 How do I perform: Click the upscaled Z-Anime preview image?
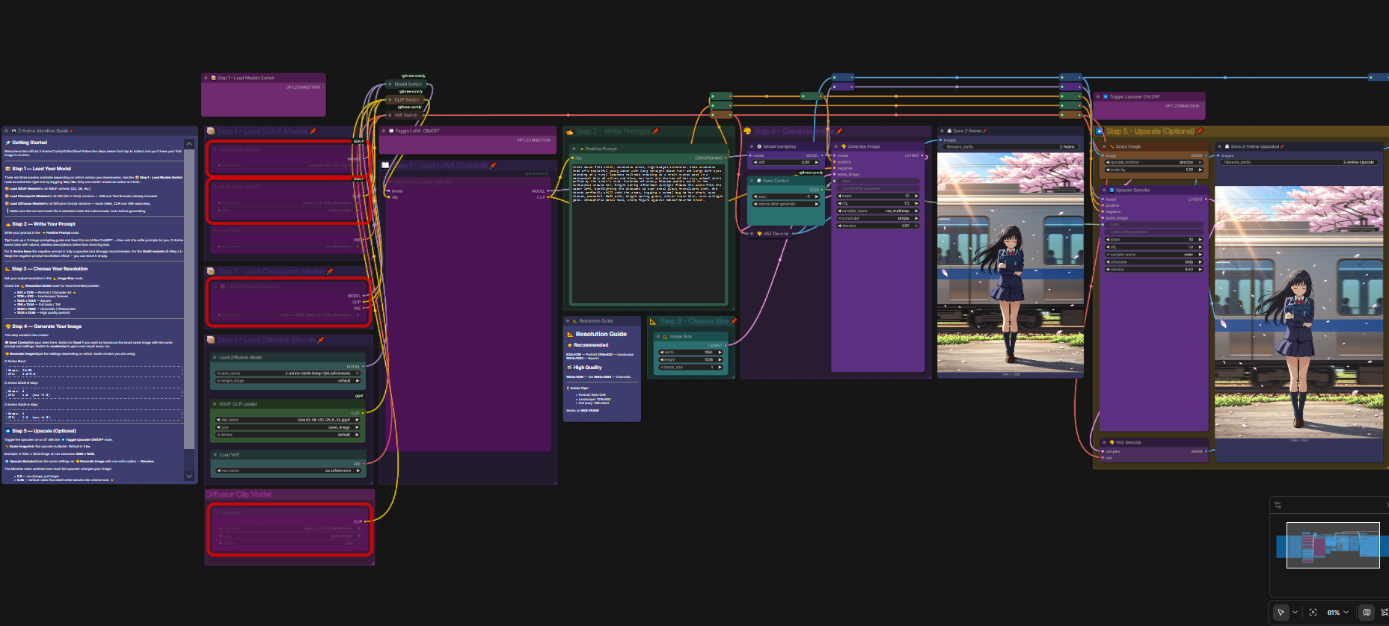1298,312
